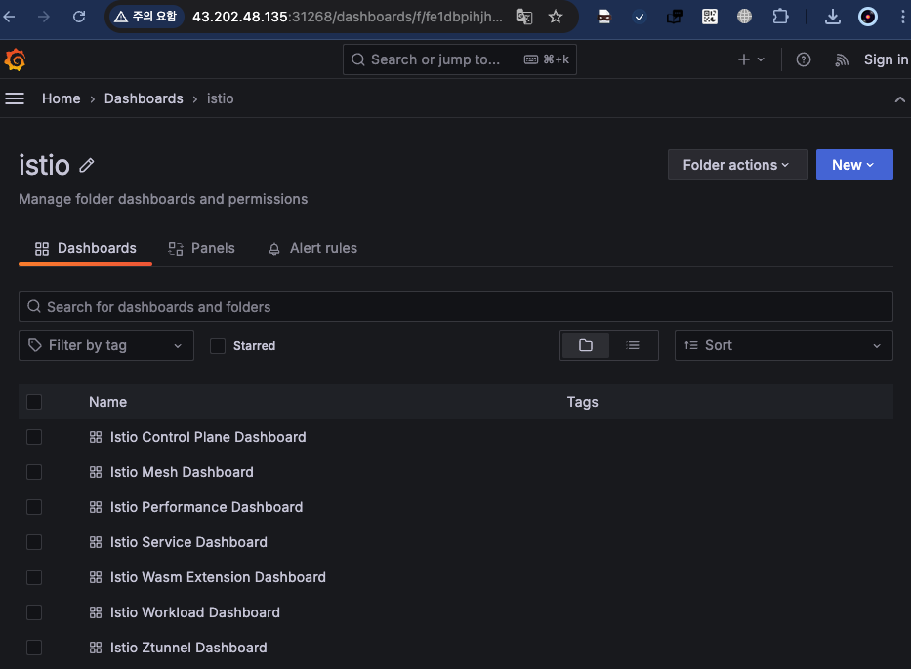Open the news RSS feed icon

click(842, 59)
